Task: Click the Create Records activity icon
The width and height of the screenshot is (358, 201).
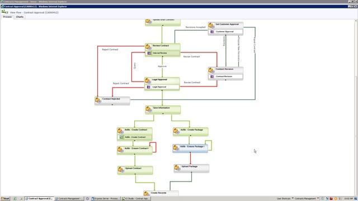Action: point(147,194)
